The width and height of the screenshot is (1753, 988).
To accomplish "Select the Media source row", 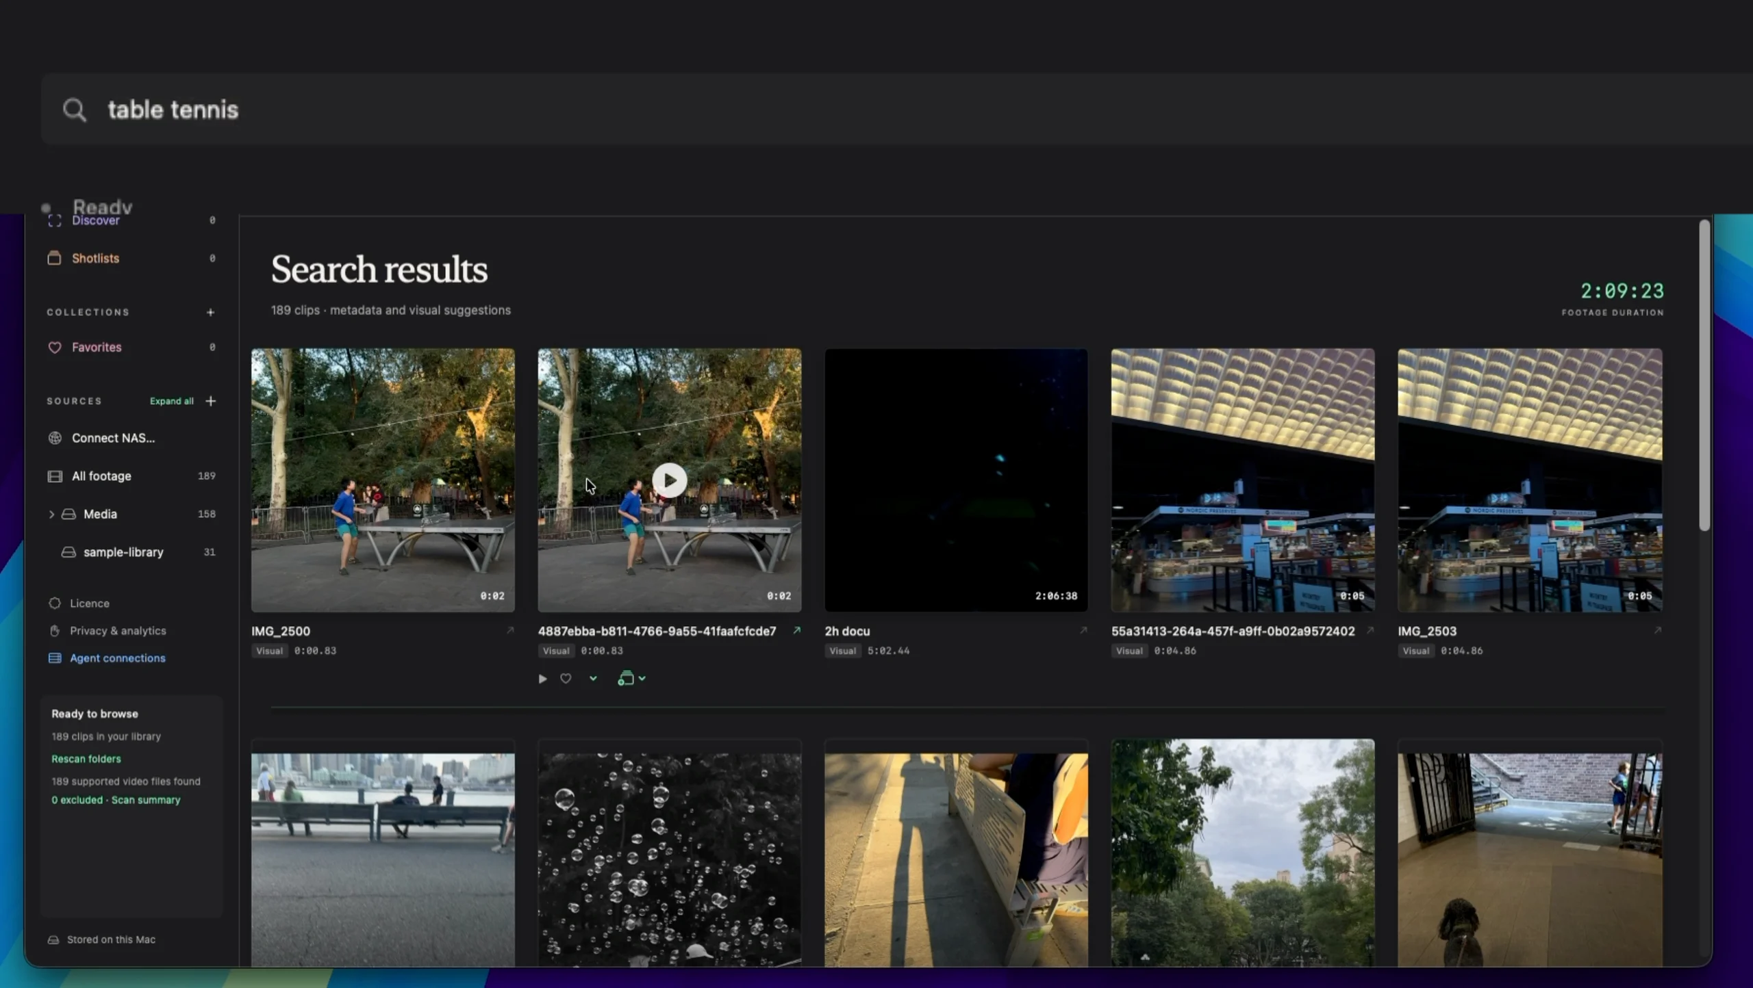I will tap(131, 514).
